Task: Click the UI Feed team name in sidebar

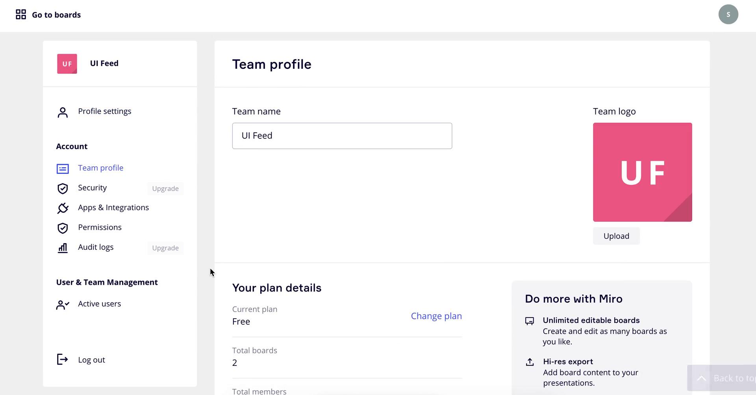Action: (104, 63)
